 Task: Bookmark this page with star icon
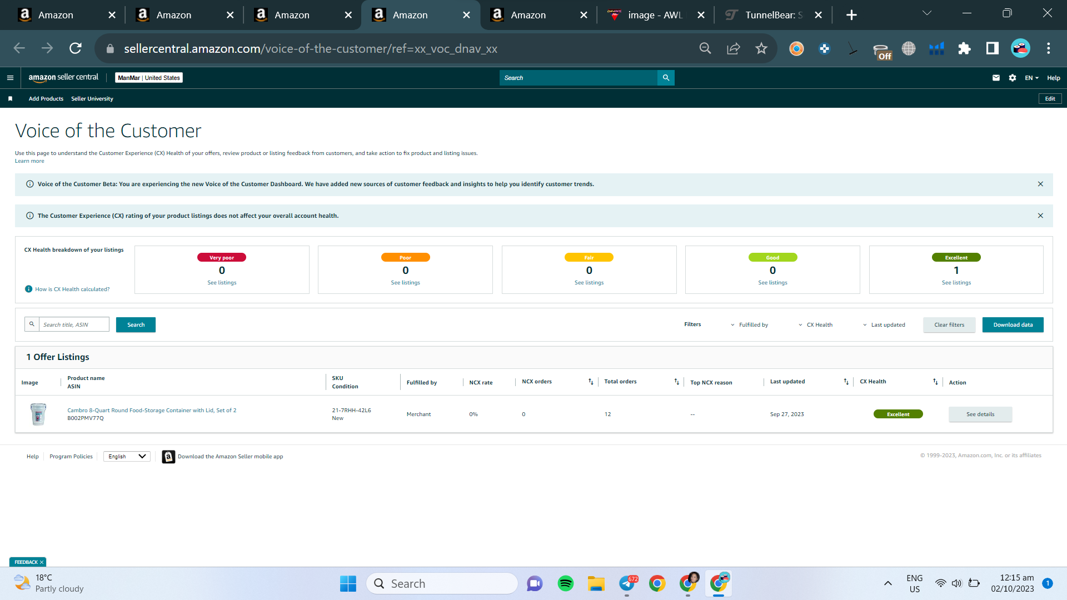pyautogui.click(x=761, y=48)
